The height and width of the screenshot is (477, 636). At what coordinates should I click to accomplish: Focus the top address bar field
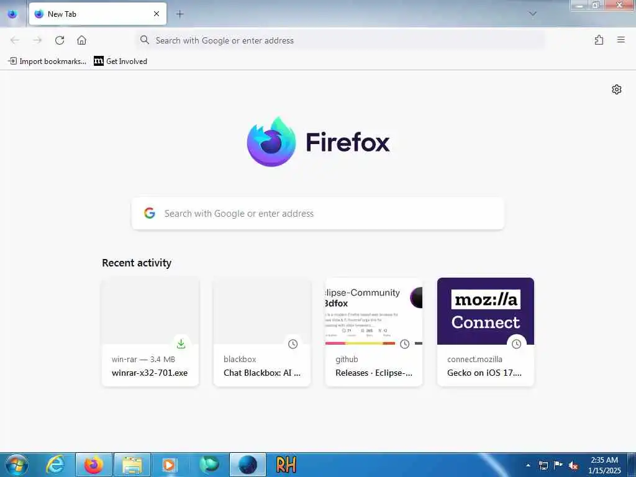340,40
